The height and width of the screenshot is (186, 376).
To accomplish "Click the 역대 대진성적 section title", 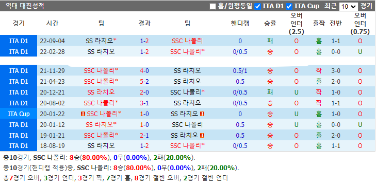I will click(x=25, y=6).
